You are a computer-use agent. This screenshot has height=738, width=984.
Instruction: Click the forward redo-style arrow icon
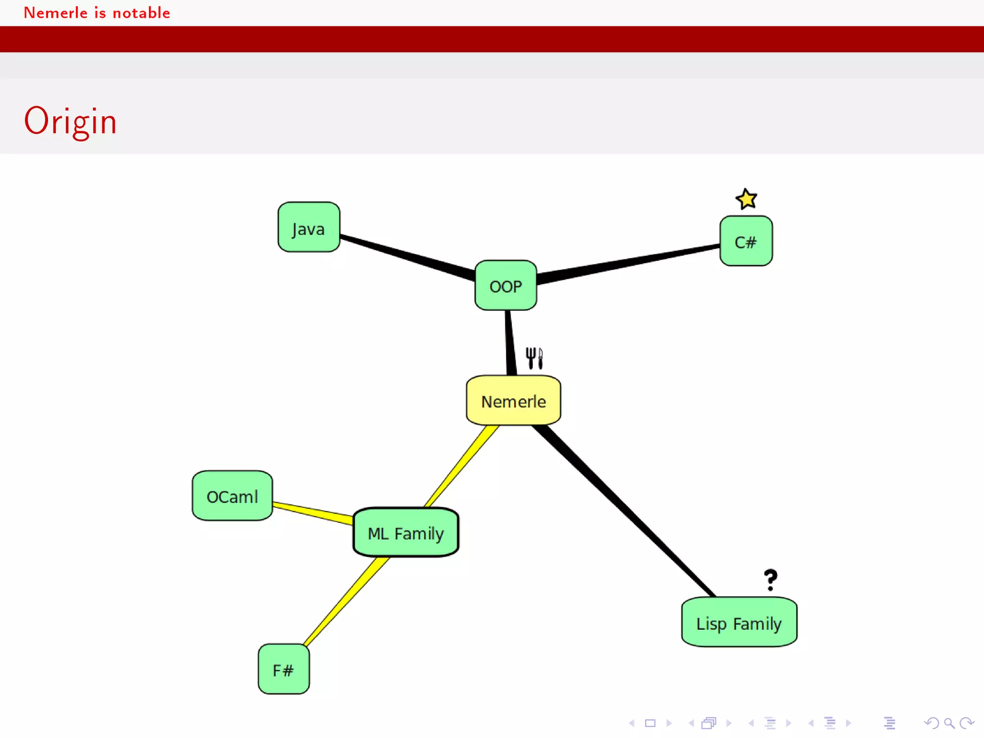click(966, 723)
